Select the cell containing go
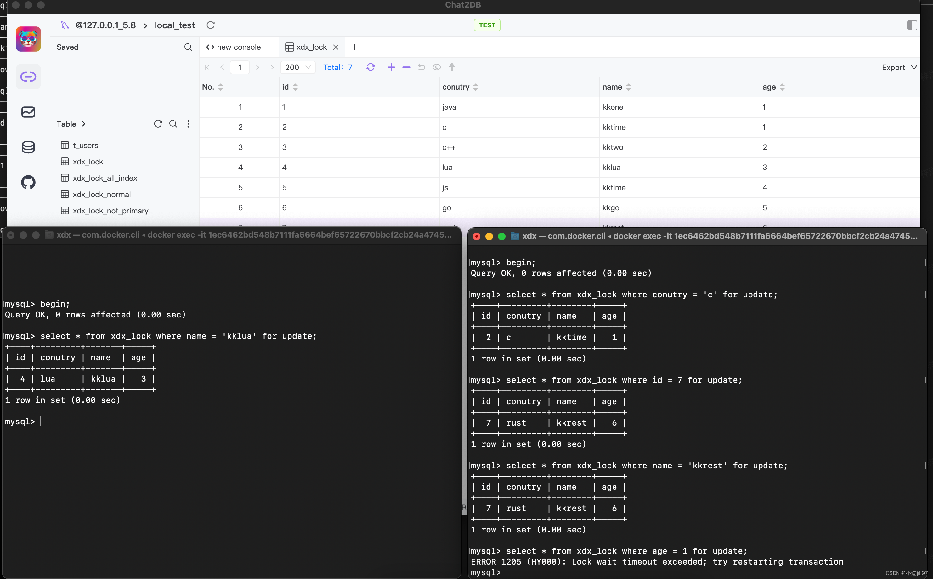 519,207
